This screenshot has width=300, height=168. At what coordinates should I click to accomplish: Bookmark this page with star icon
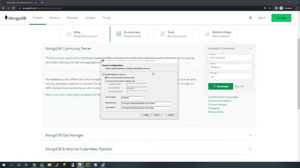pyautogui.click(x=270, y=8)
